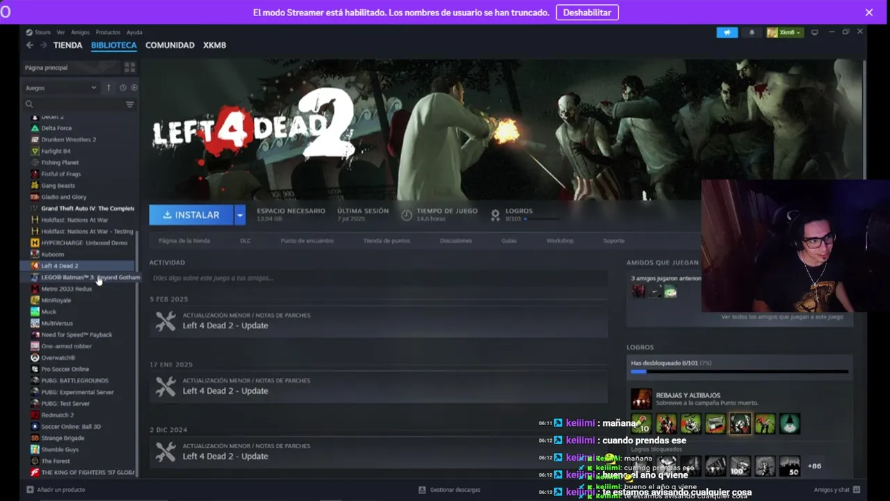
Task: Click the achievements progress bar
Action: (x=739, y=372)
